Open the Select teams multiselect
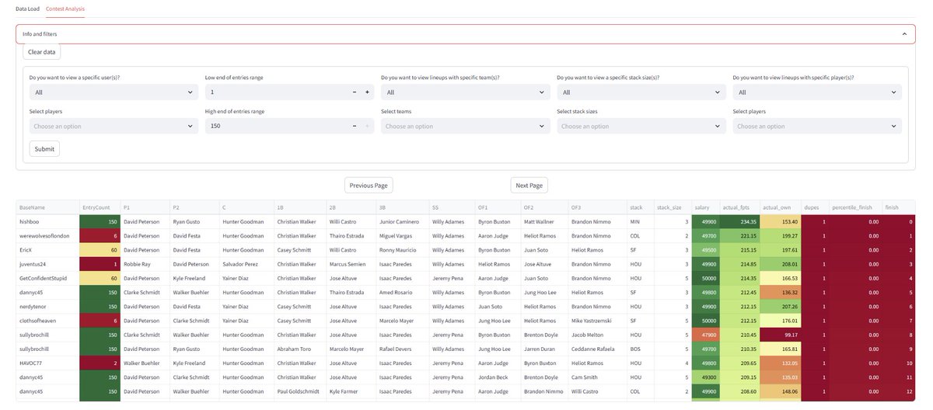The image size is (933, 410). 466,126
